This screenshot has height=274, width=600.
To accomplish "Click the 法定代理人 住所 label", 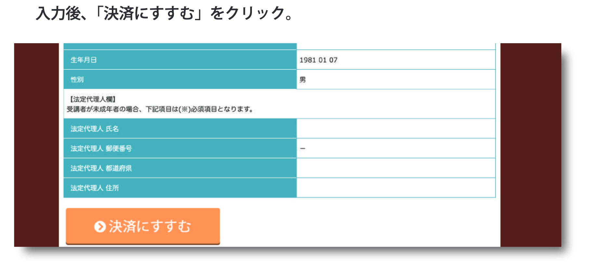I will 95,188.
